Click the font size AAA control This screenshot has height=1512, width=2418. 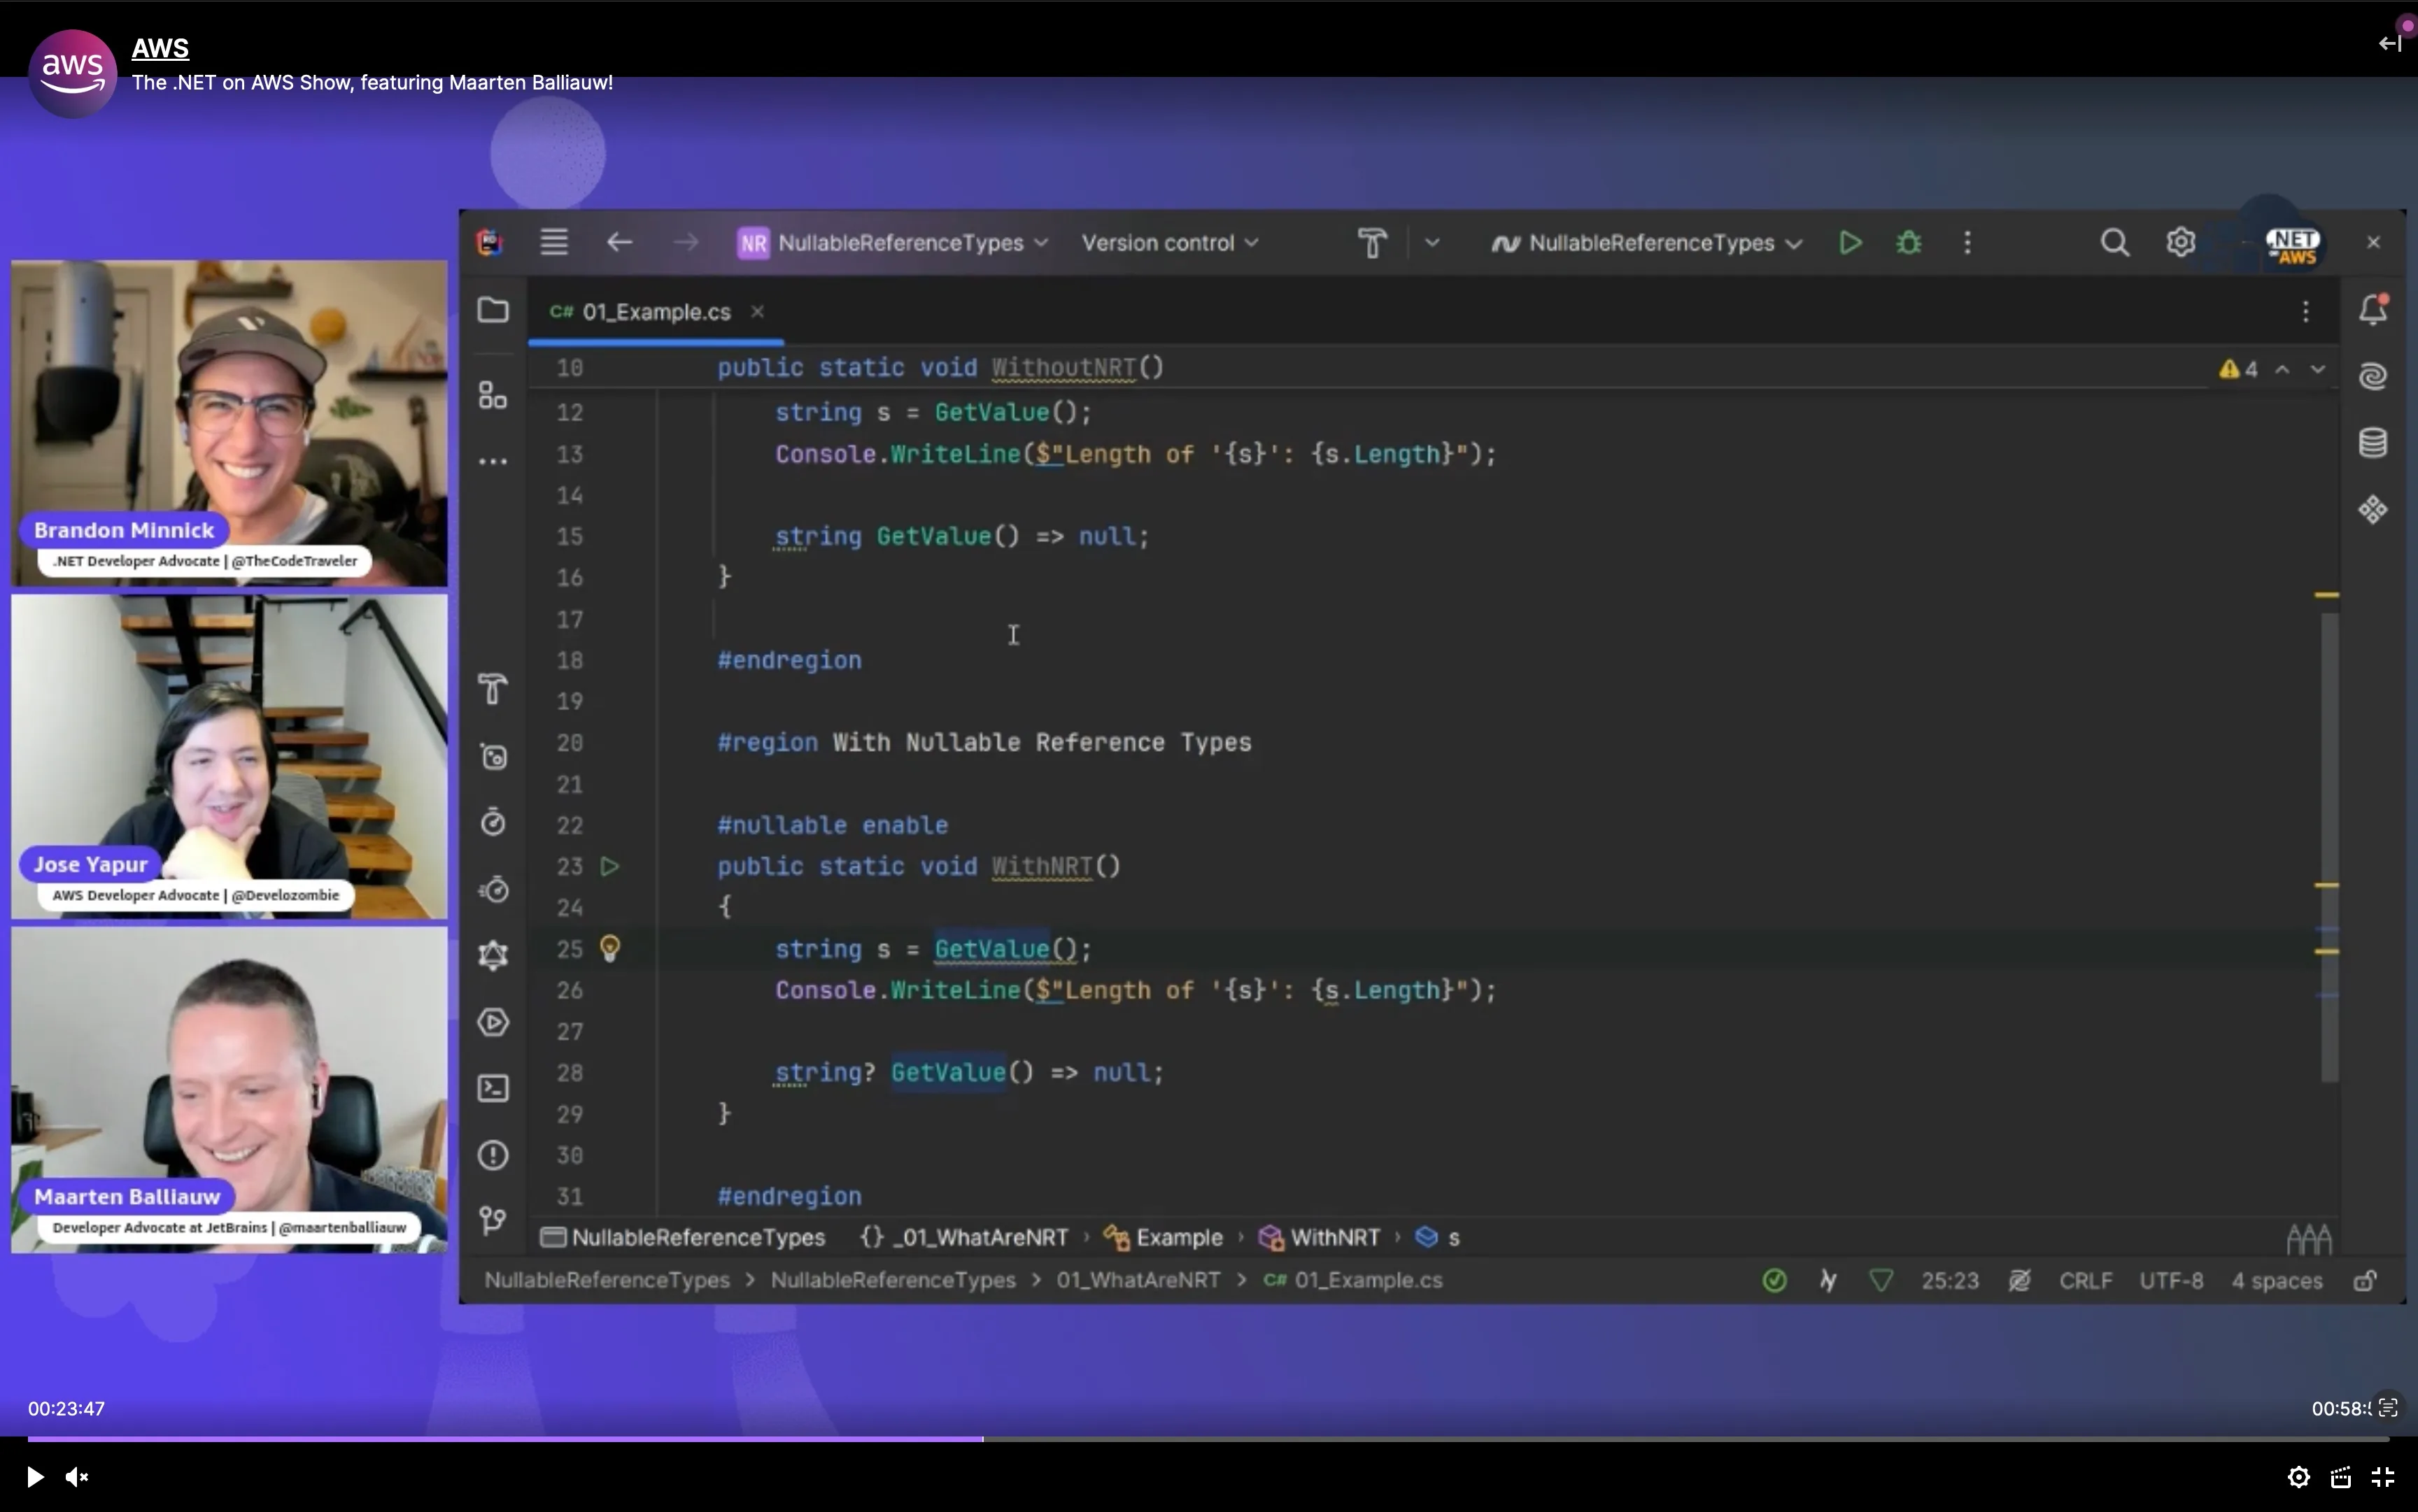(2309, 1239)
